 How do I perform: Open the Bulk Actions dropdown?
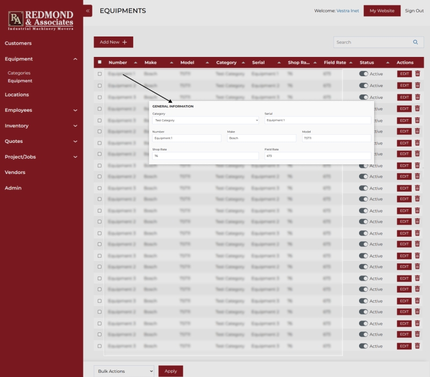click(124, 371)
